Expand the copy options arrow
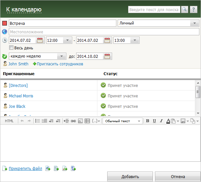Viewport: 201px width, 182px height. 197,121
